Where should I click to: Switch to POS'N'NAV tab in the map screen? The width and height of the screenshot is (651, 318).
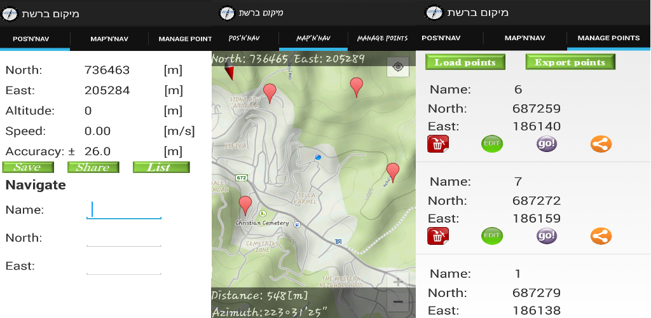click(244, 38)
